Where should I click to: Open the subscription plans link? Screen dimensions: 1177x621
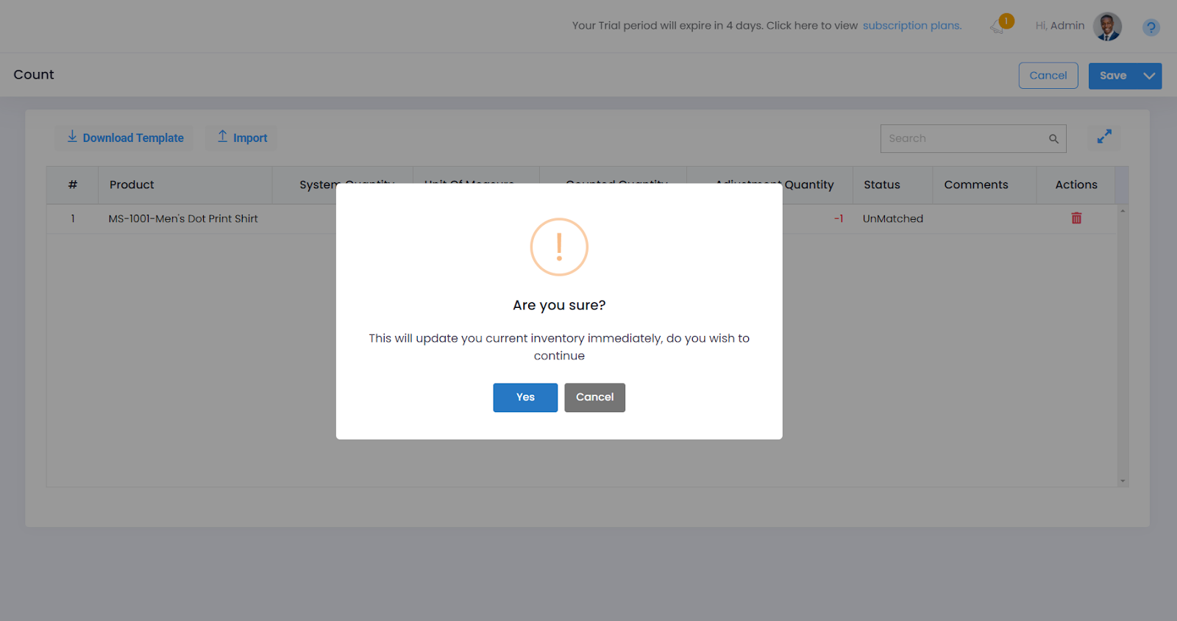coord(911,26)
